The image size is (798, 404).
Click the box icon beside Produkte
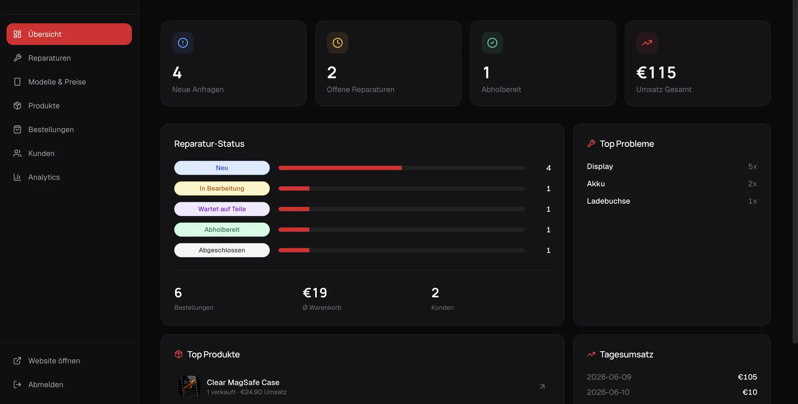coord(17,106)
